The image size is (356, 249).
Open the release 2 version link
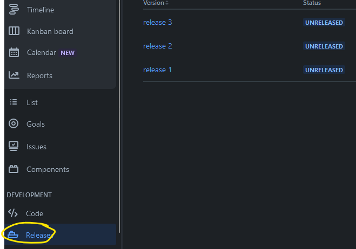coord(157,46)
